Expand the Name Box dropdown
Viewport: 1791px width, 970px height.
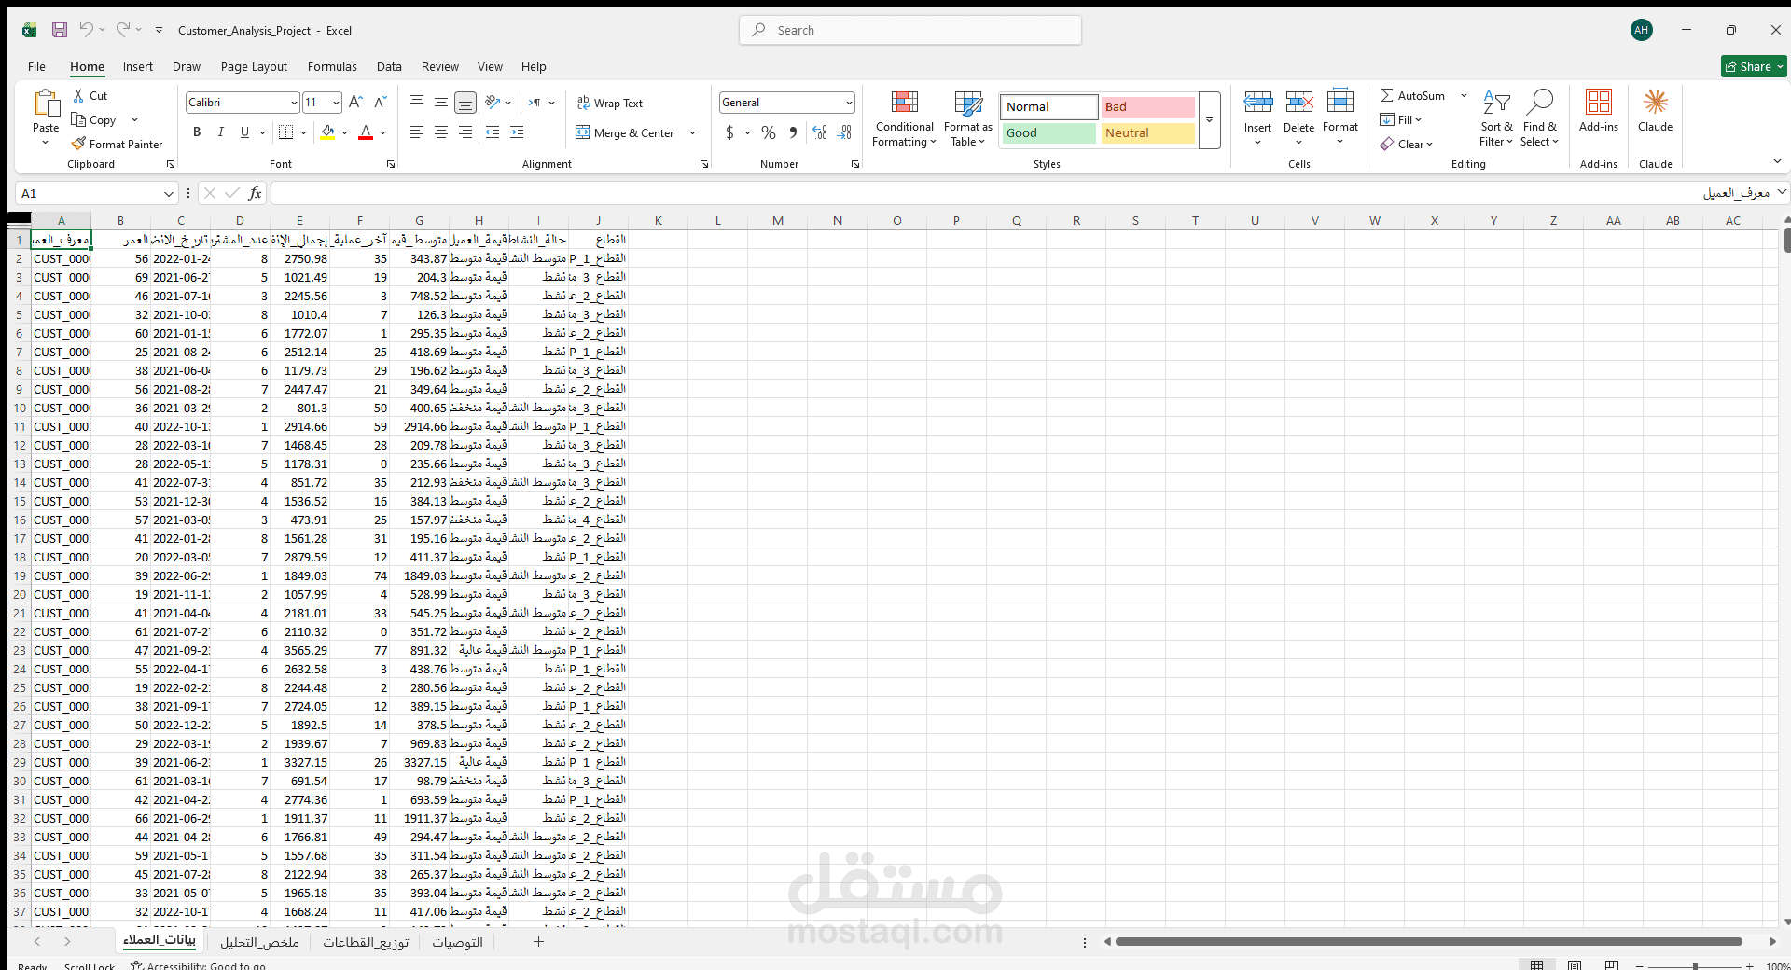[169, 193]
